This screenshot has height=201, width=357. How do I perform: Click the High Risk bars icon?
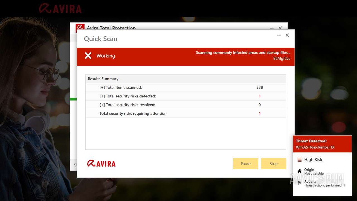pos(300,160)
